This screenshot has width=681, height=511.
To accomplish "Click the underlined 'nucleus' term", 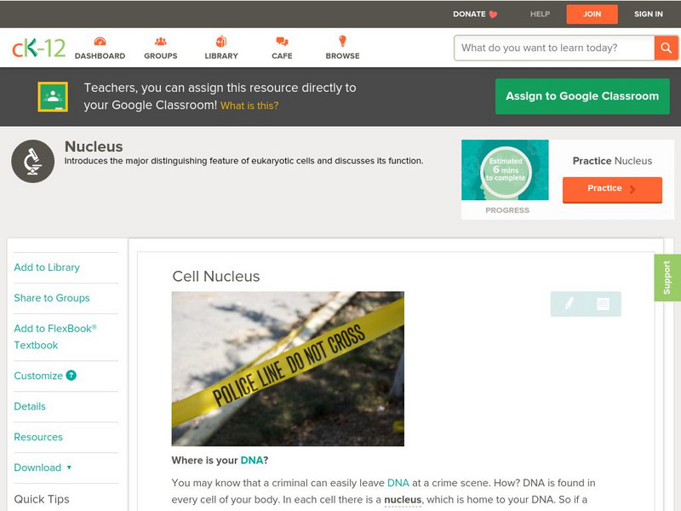I will click(403, 500).
